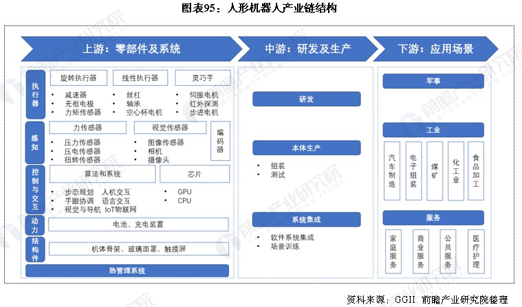Select the 煤矿 vertical box
The width and height of the screenshot is (522, 307).
coord(435,171)
